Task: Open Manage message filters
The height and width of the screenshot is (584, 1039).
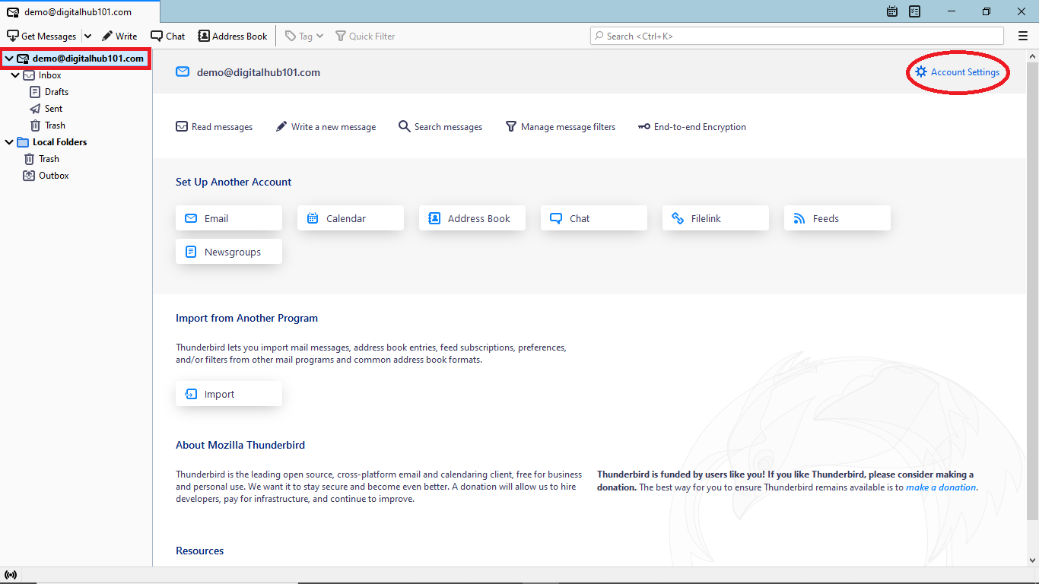Action: [561, 127]
